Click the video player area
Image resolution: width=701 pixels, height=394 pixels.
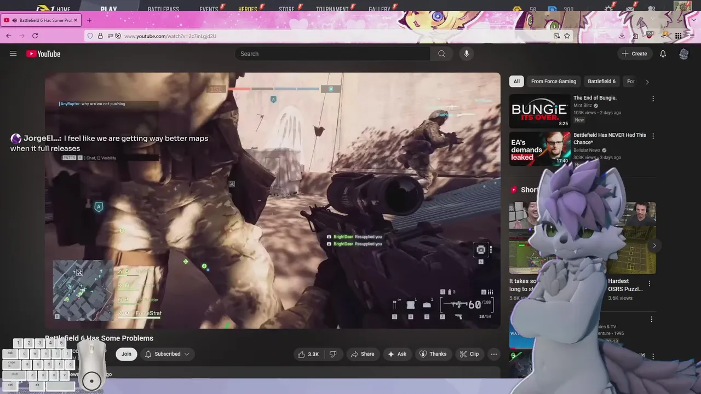(273, 201)
